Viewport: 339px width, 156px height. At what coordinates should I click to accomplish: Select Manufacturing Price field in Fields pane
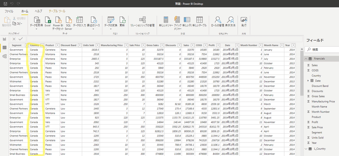323,101
